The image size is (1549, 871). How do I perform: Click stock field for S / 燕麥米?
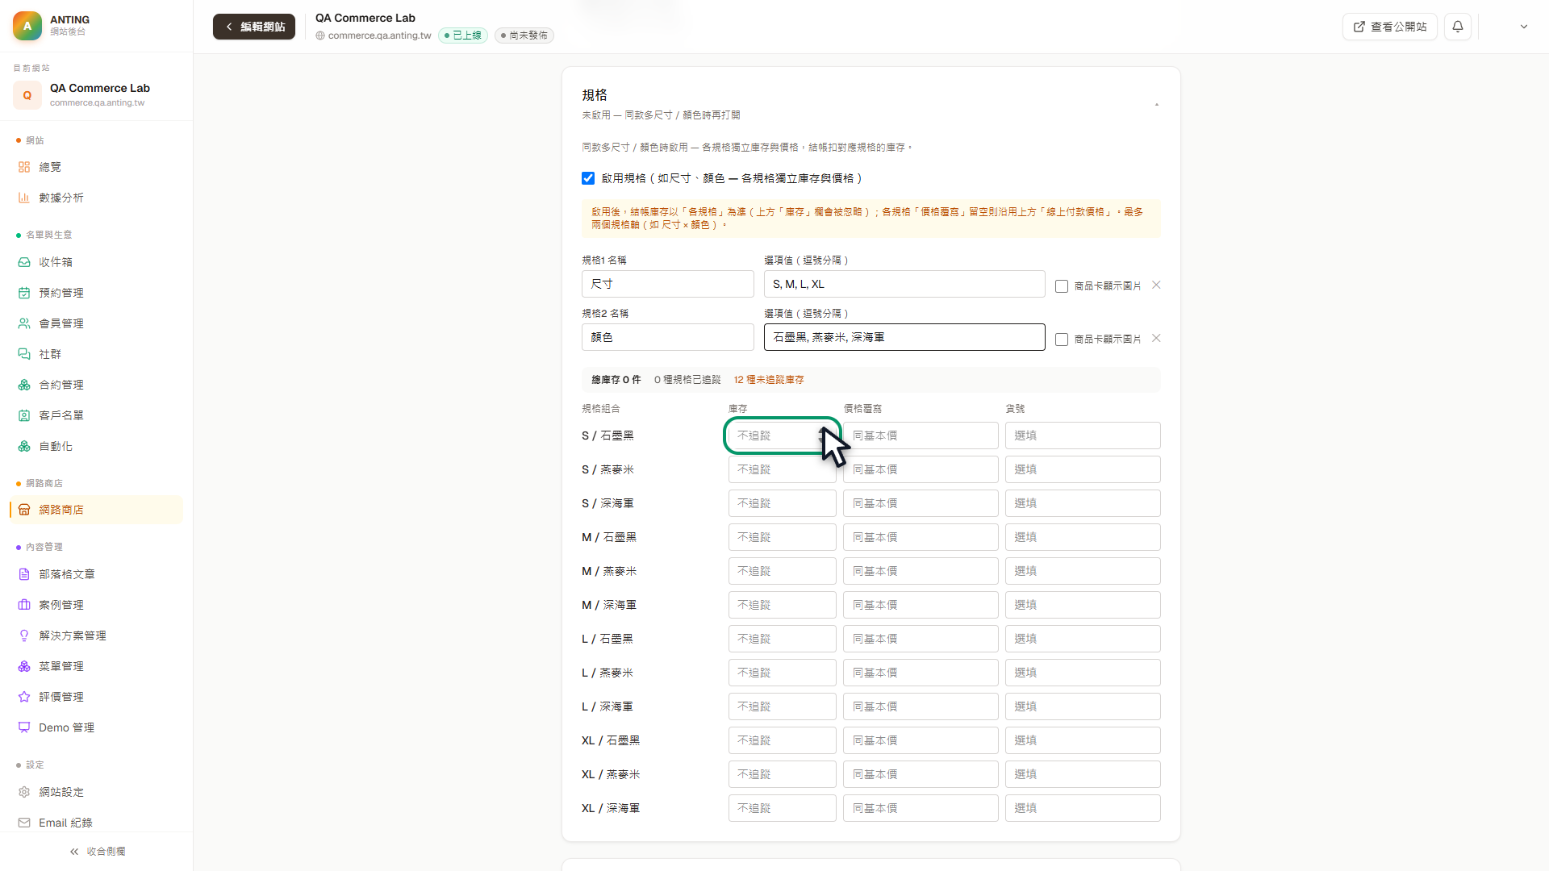tap(783, 469)
